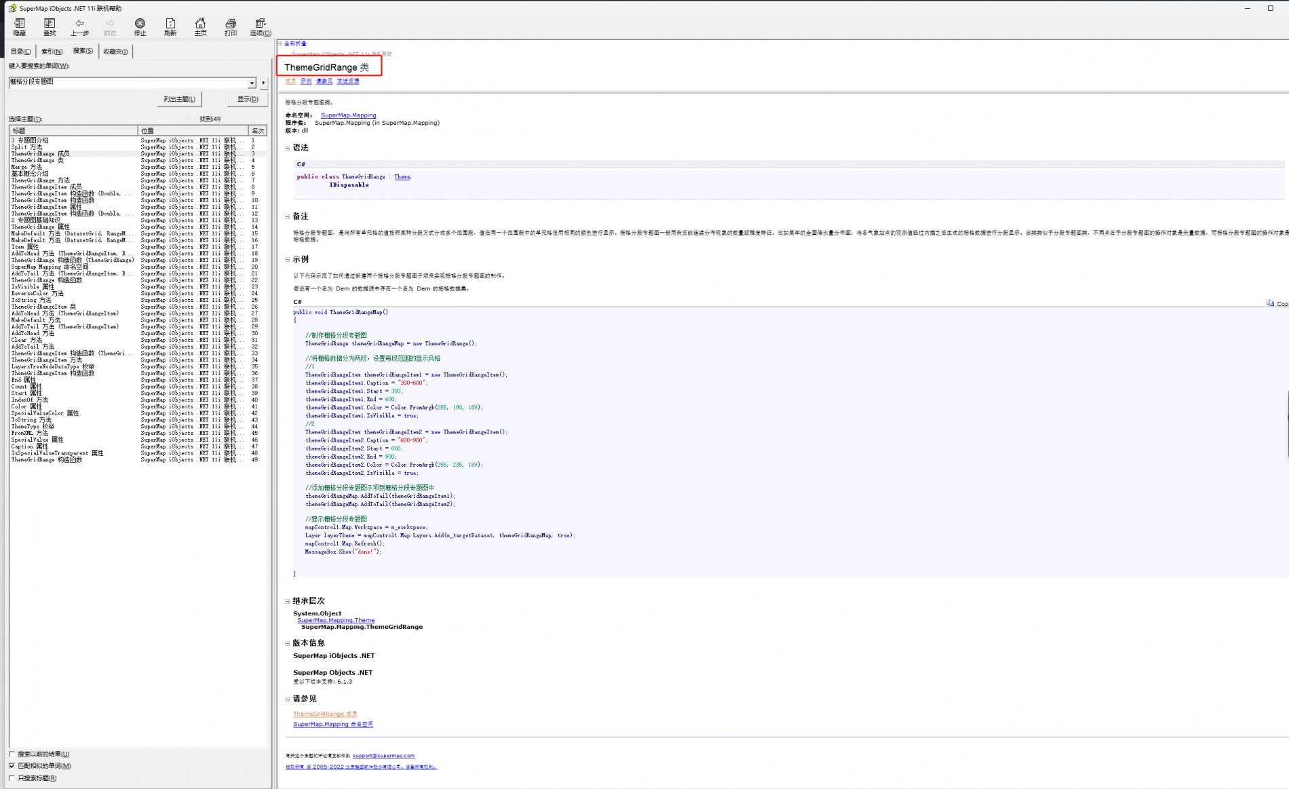1289x789 pixels.
Task: Open the 成员 link under the title
Action: [x=290, y=81]
